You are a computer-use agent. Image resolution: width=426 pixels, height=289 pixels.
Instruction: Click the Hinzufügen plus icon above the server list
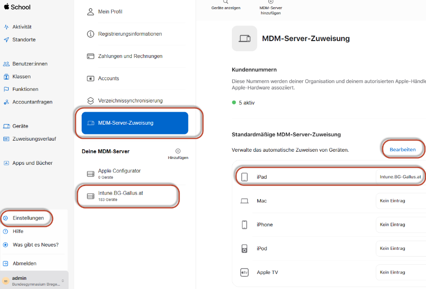click(x=178, y=150)
